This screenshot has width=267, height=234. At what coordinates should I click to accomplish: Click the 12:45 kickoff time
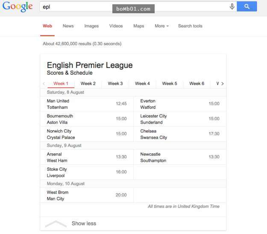121,104
